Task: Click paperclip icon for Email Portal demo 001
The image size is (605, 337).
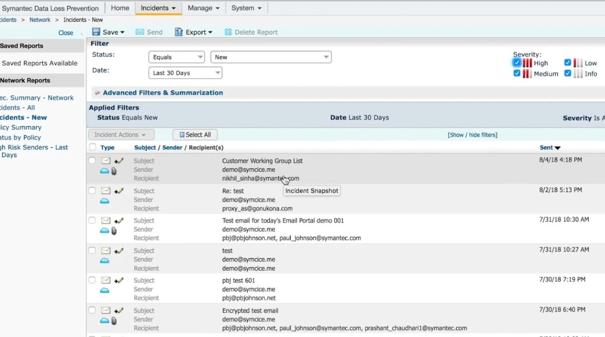Action: (114, 231)
